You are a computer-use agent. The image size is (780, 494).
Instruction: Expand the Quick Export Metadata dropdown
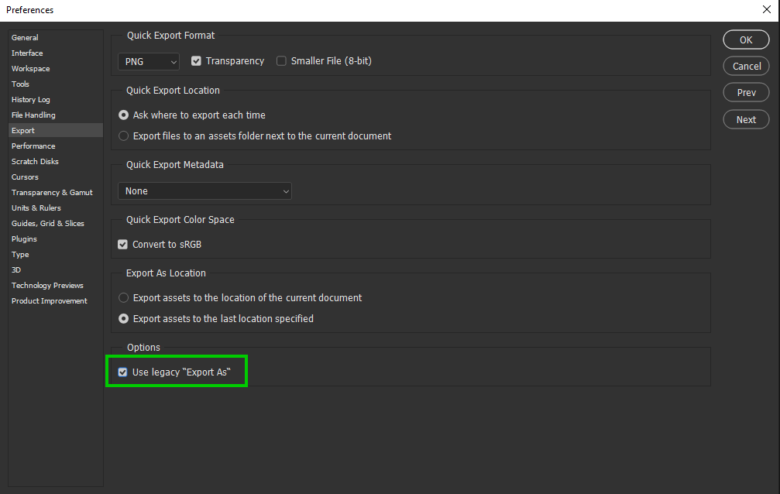pyautogui.click(x=204, y=190)
